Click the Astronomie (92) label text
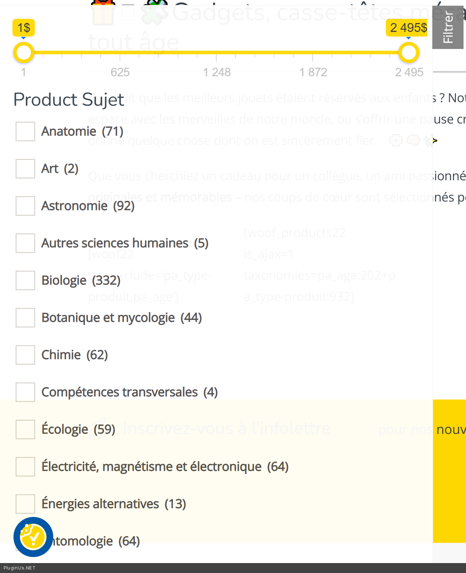Viewport: 466px width, 573px height. pyautogui.click(x=88, y=206)
